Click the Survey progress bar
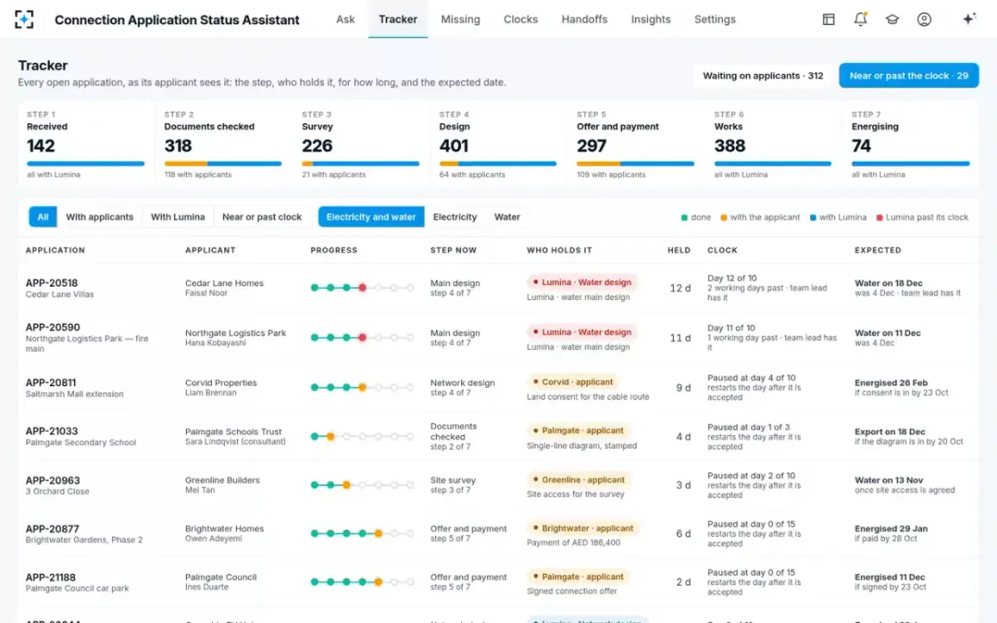Image resolution: width=997 pixels, height=623 pixels. [361, 164]
